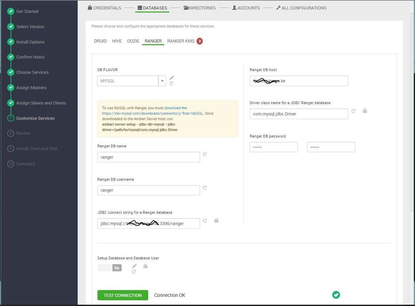Reset the JDBC connect string field
Screen dimensions: 415x306
pyautogui.click(x=204, y=220)
